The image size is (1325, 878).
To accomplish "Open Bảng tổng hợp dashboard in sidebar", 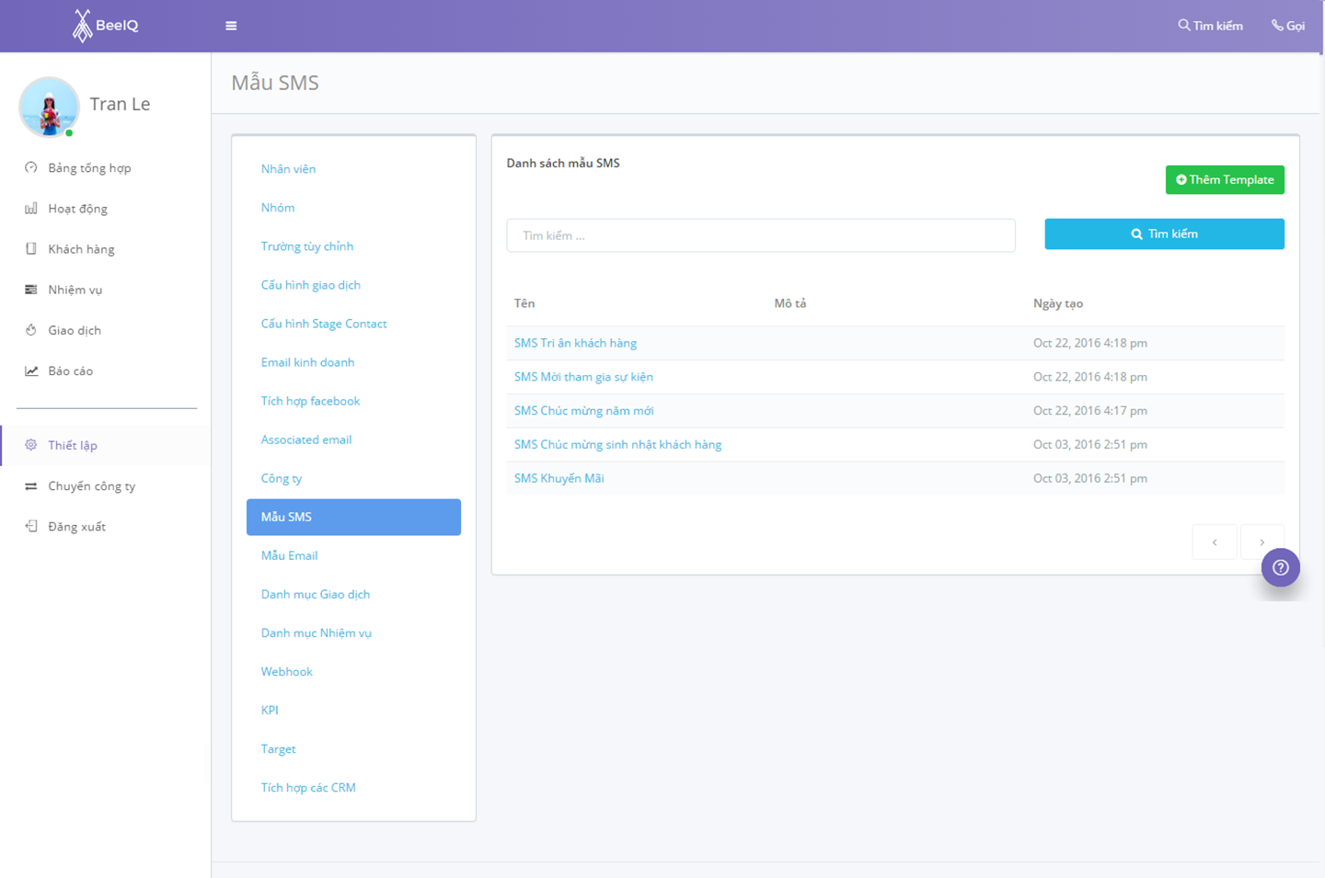I will click(89, 168).
